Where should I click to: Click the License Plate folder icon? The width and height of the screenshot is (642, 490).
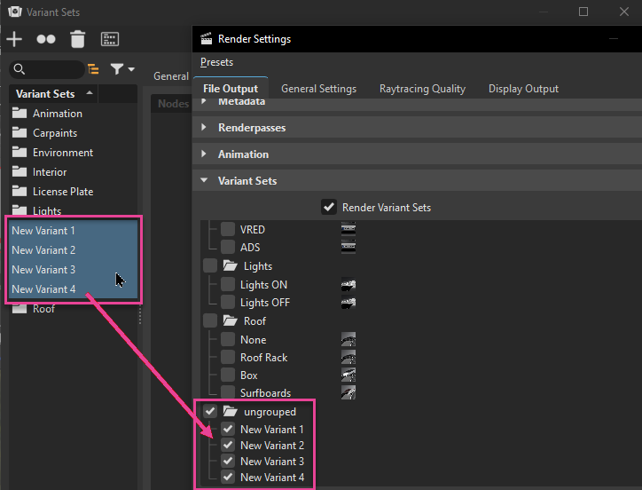(x=20, y=191)
